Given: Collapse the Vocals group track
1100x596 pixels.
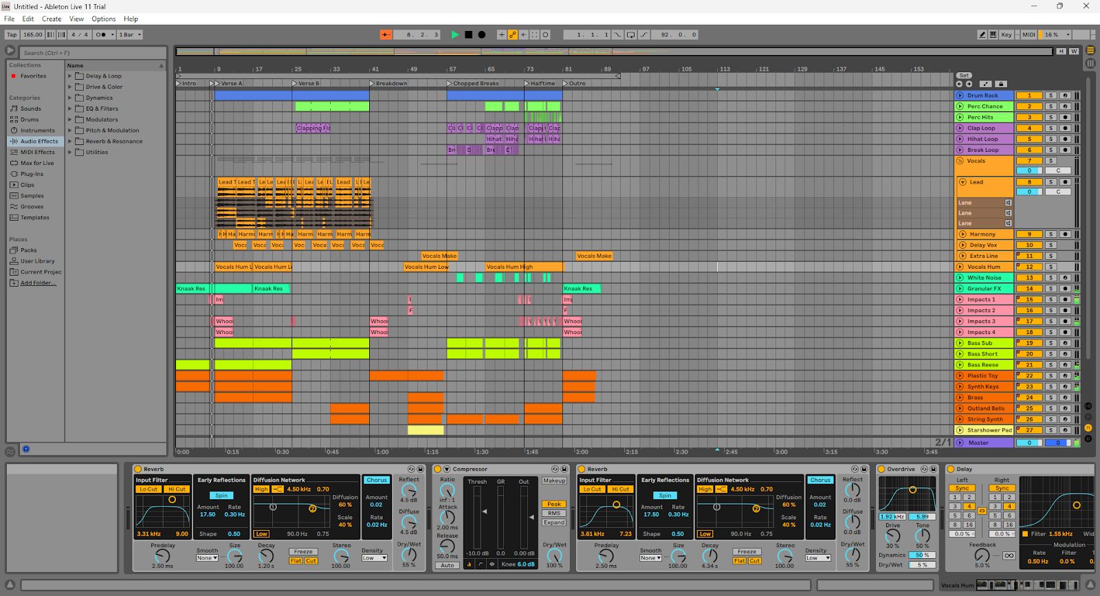Looking at the screenshot, I should coord(960,161).
